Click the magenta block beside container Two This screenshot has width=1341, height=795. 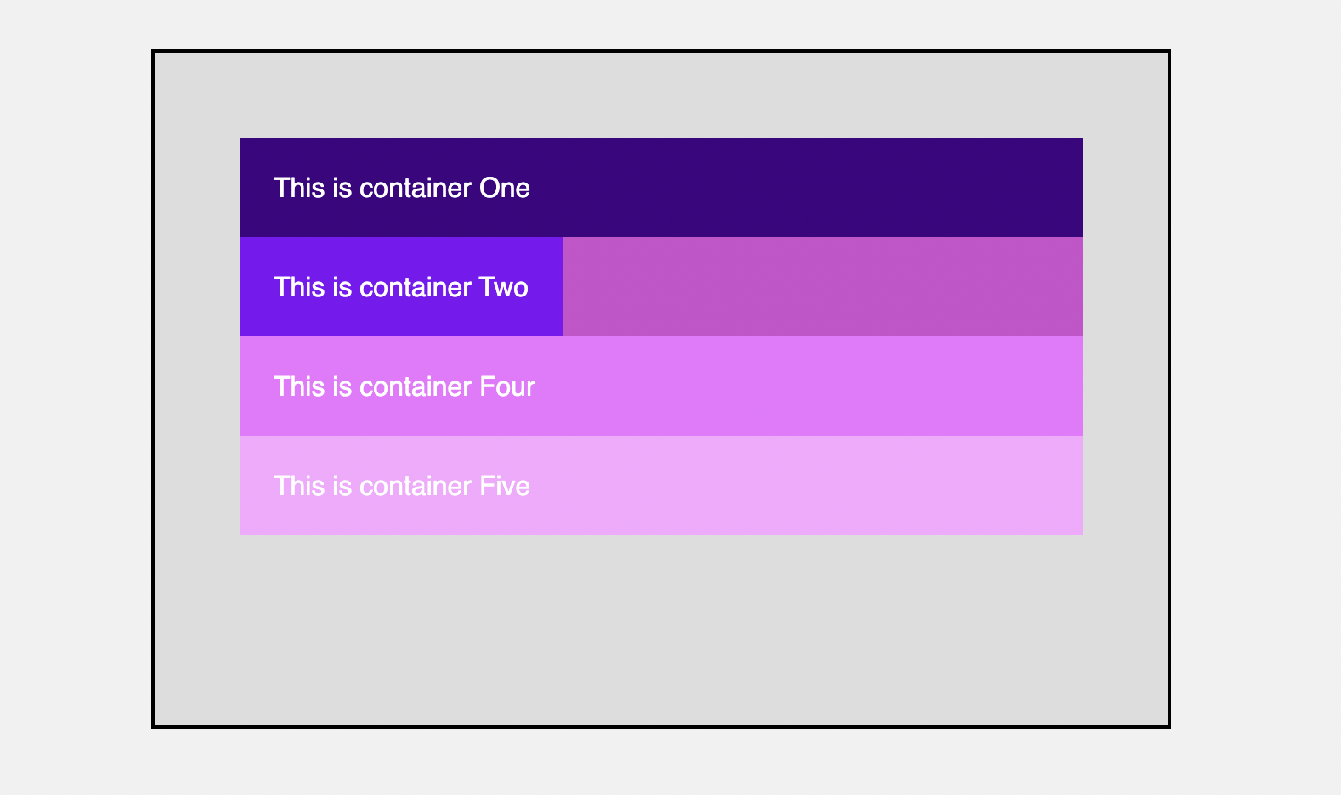pyautogui.click(x=822, y=287)
